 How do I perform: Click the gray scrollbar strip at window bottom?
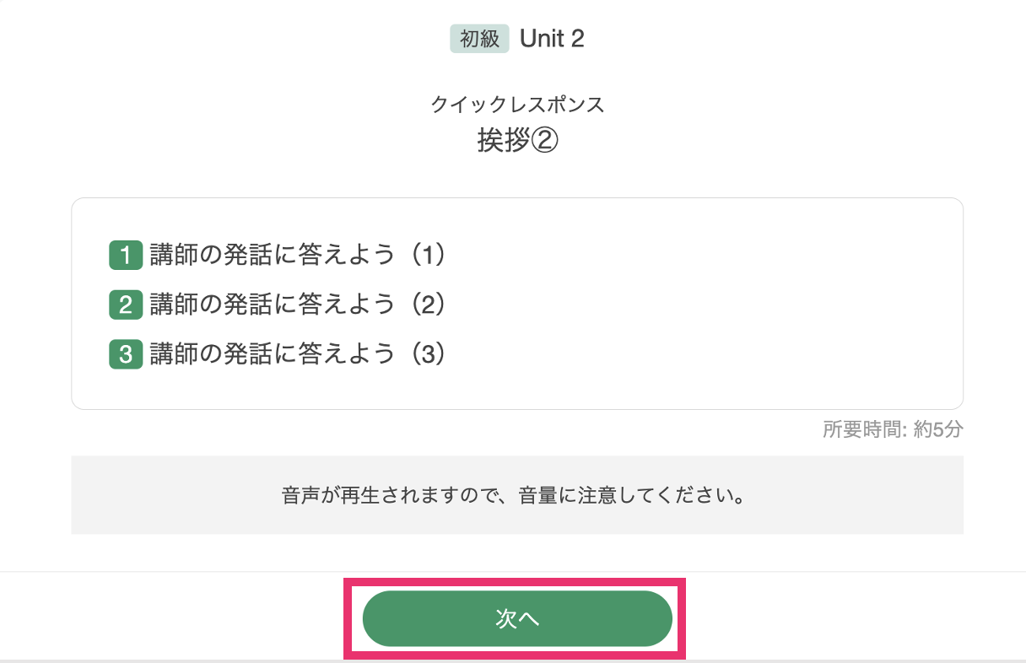(513, 660)
